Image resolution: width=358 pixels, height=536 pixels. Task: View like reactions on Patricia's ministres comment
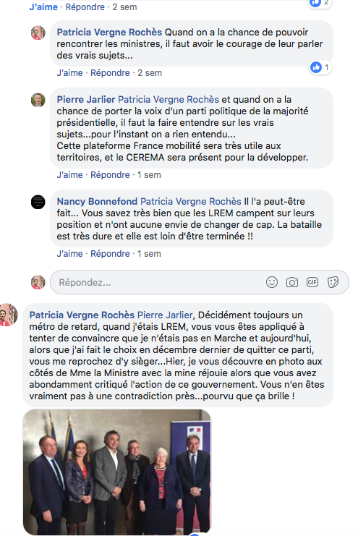coord(320,67)
